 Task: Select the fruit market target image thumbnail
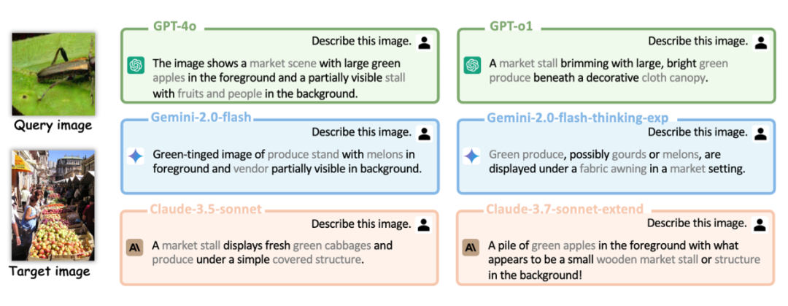[53, 204]
